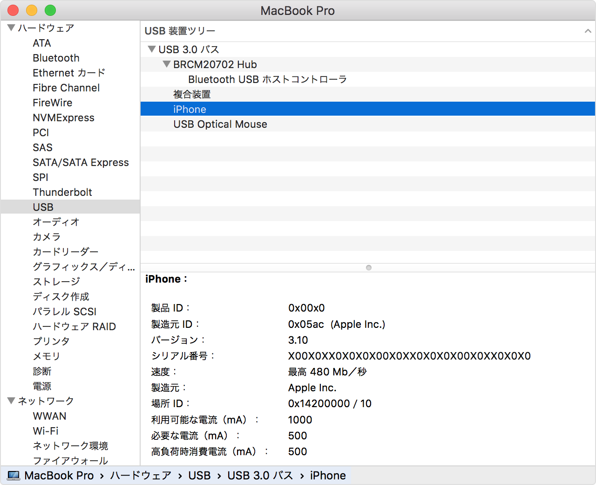Image resolution: width=596 pixels, height=485 pixels.
Task: Click 速度 value 最高 480 Mb/秒
Action: coord(327,372)
